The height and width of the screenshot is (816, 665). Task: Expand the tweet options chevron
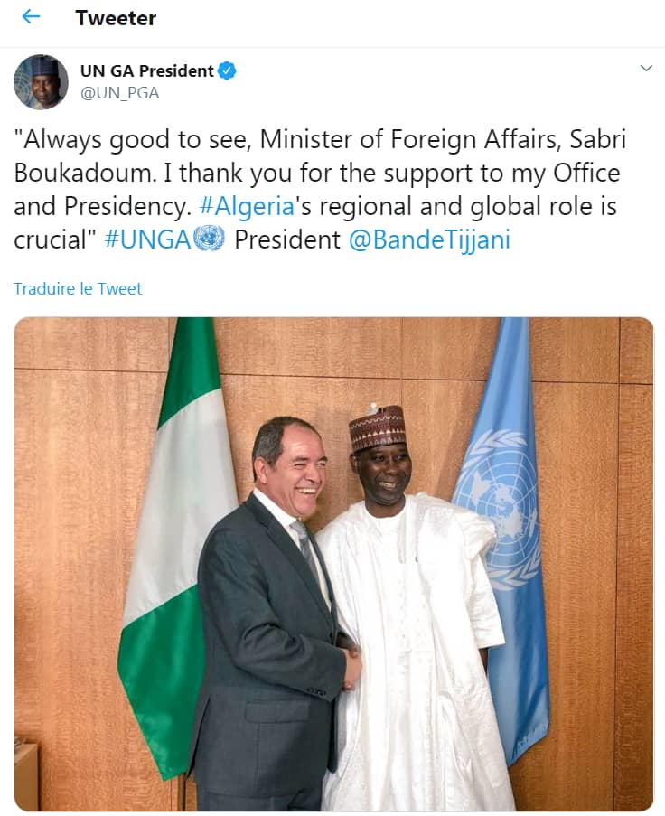(x=646, y=69)
